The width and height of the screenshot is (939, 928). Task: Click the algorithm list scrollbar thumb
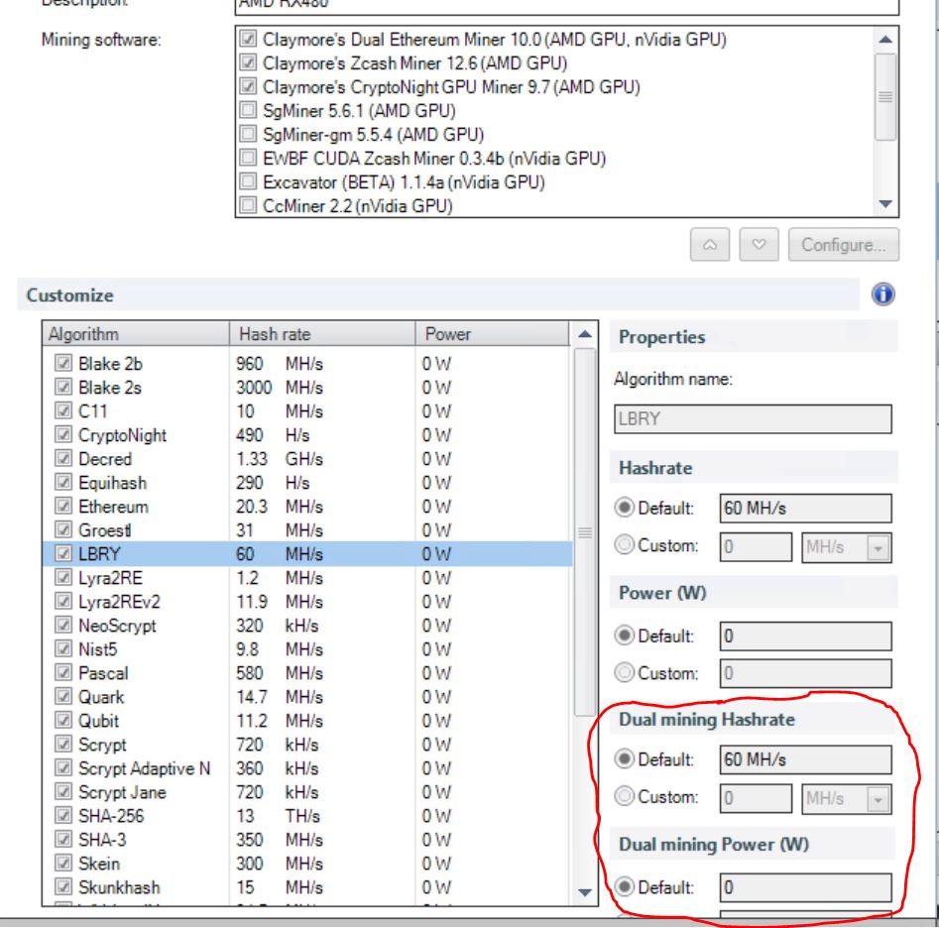pyautogui.click(x=585, y=531)
